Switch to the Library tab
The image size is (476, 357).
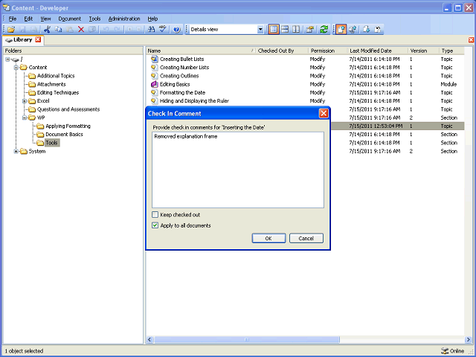pos(22,39)
